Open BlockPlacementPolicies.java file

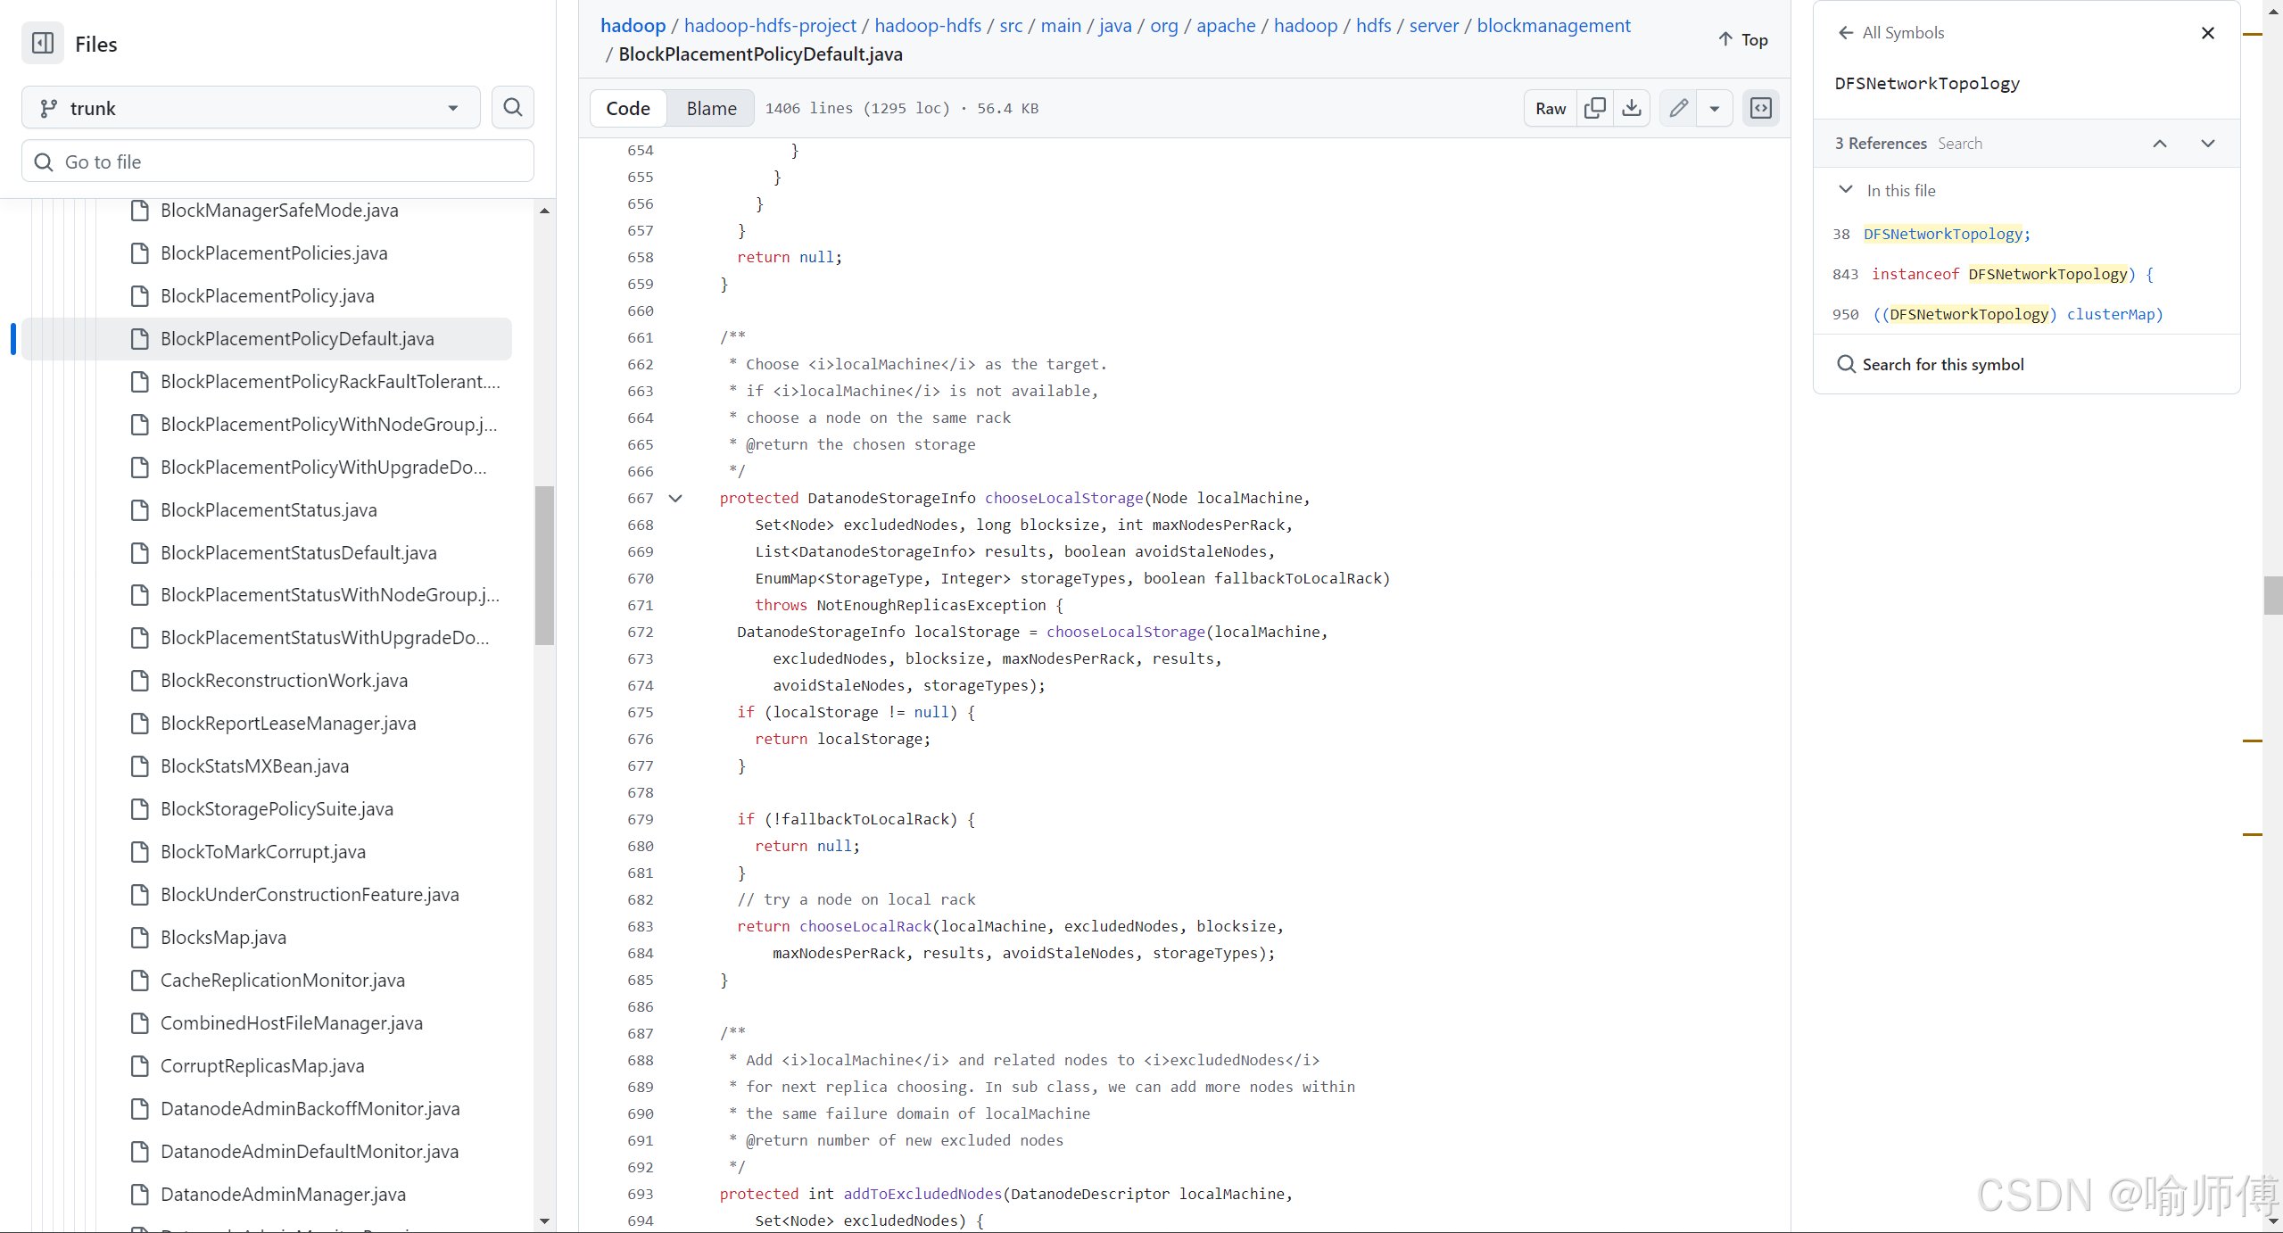point(274,253)
